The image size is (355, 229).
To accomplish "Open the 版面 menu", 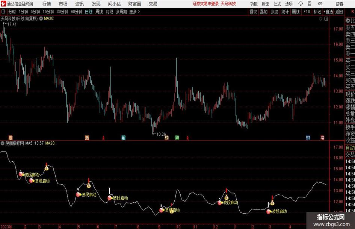I will click(x=265, y=4).
